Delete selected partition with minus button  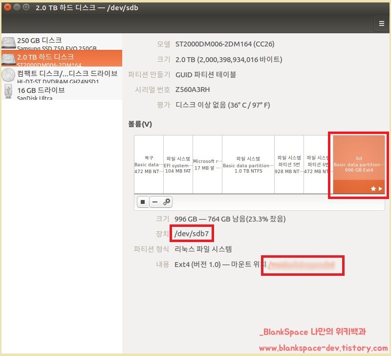155,201
